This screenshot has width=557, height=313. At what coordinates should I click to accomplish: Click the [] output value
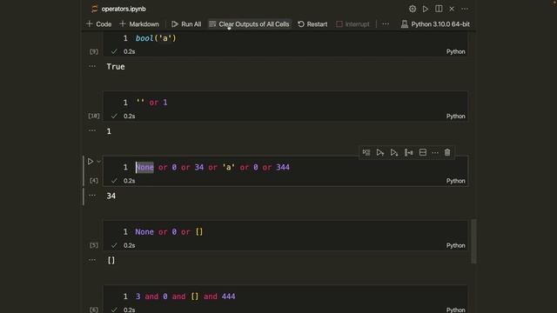pyautogui.click(x=111, y=261)
